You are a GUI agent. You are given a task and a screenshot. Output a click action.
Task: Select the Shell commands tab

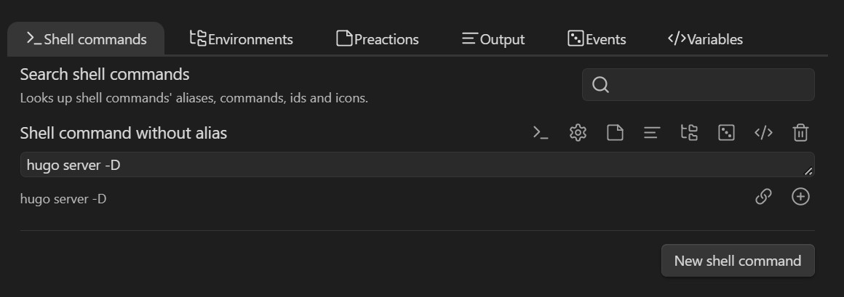click(87, 39)
